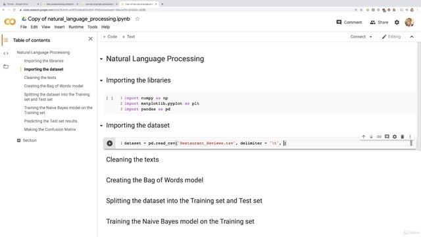Image resolution: width=421 pixels, height=237 pixels.
Task: Go to Predicting the Test set results
Action: point(51,121)
